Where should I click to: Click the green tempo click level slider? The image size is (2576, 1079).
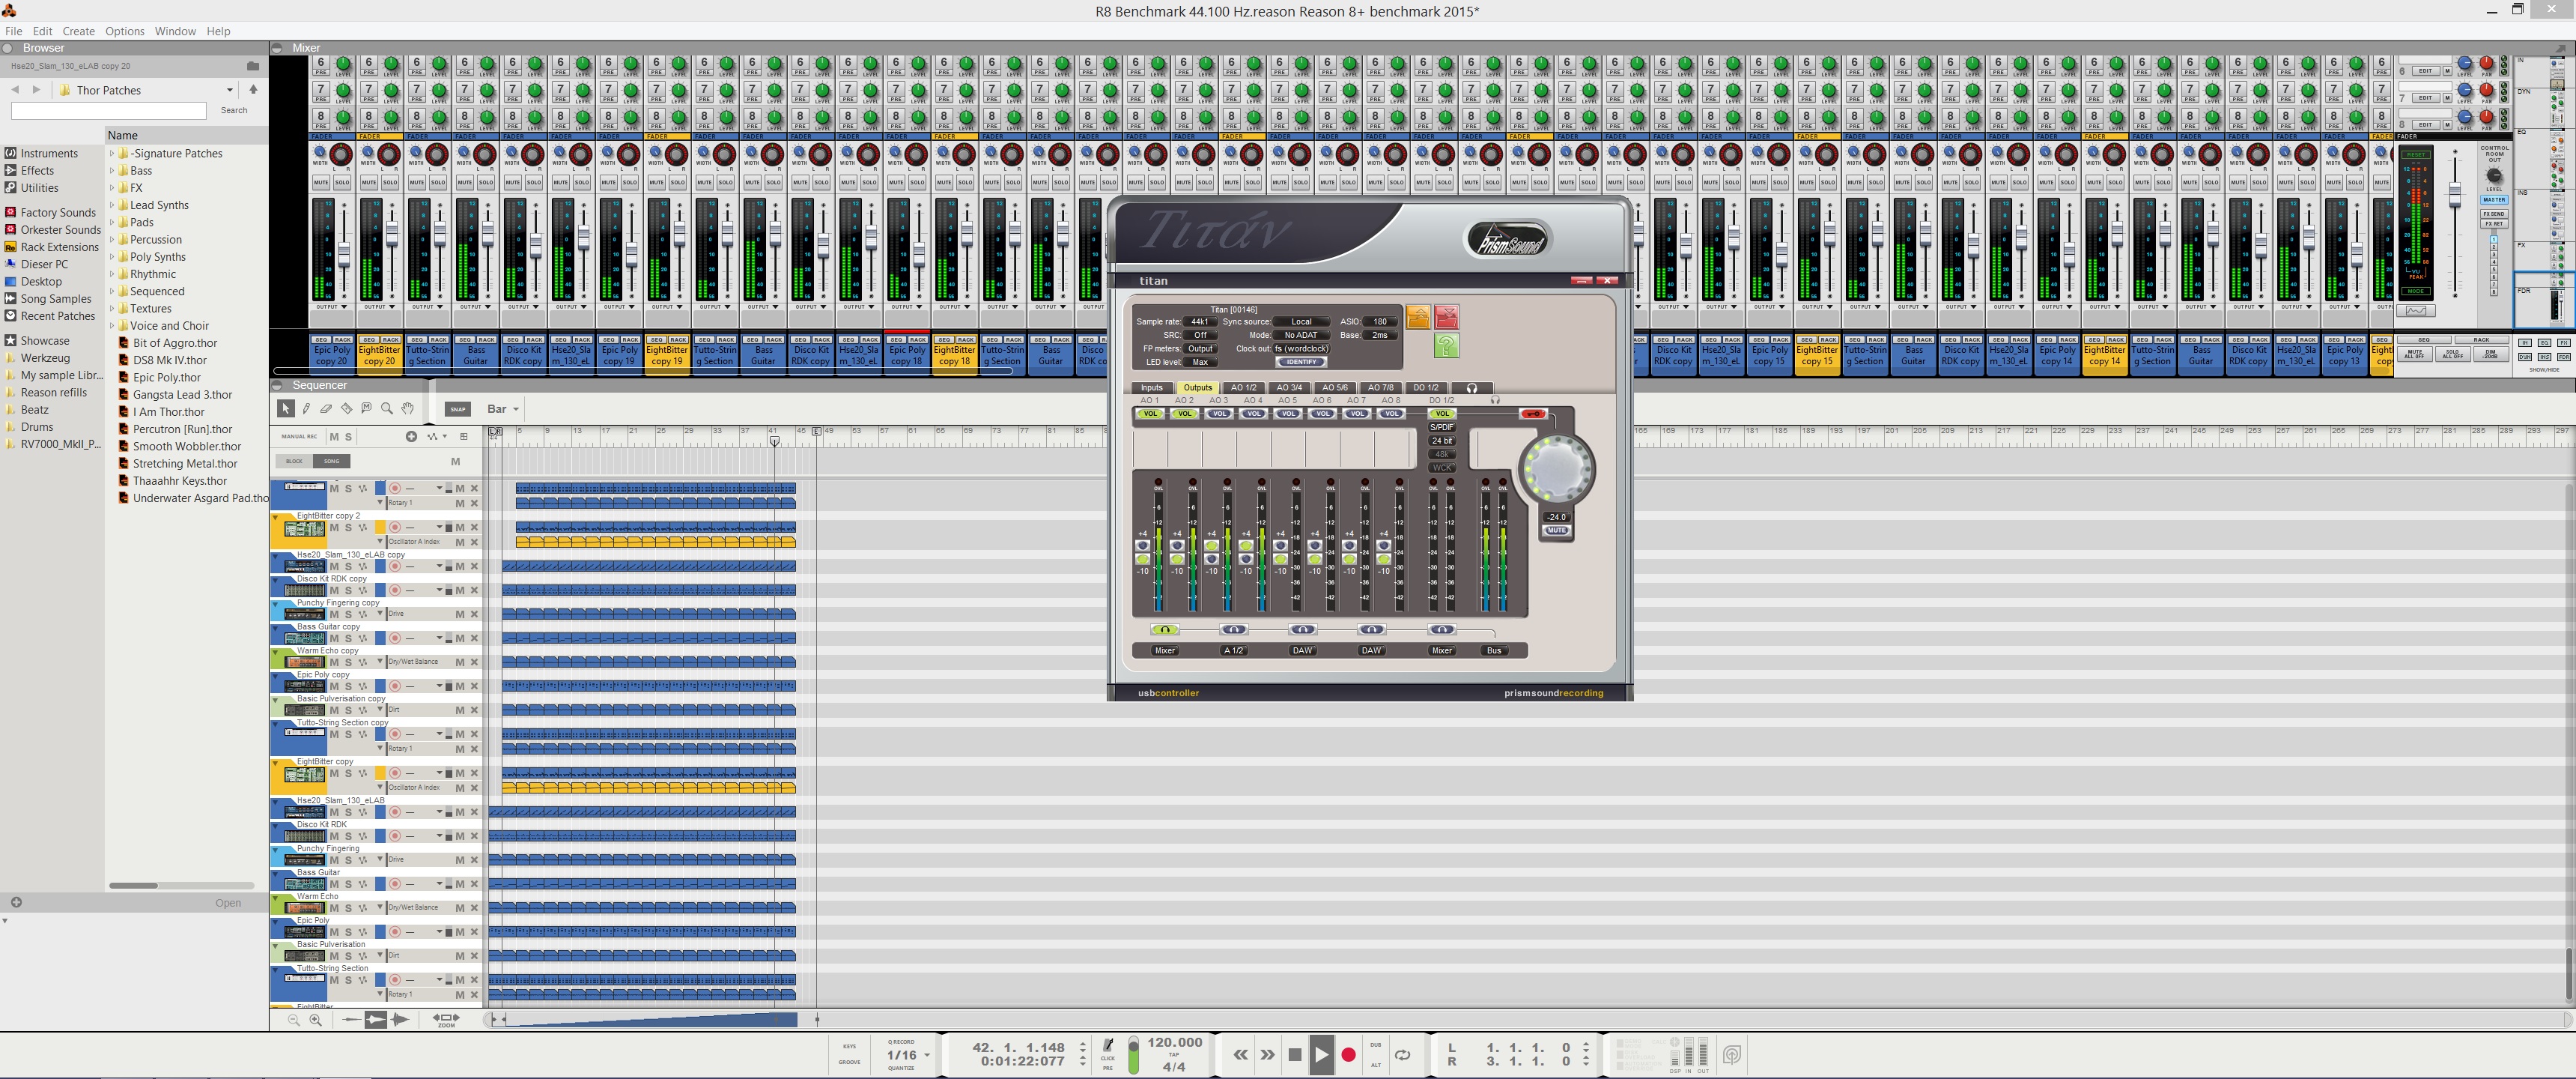click(x=1133, y=1055)
